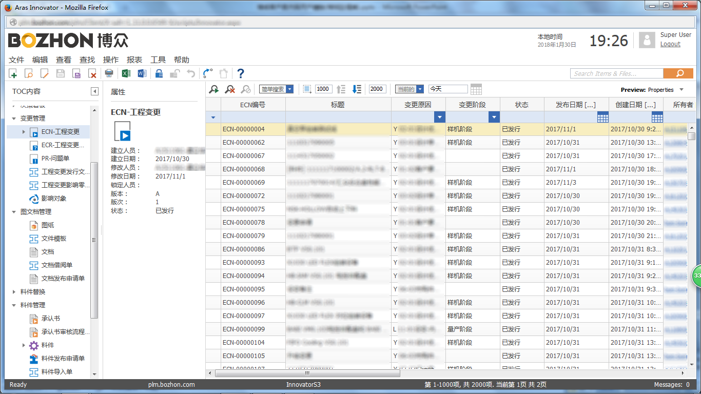Click the View item magnifier toolbar icon
The width and height of the screenshot is (701, 394).
point(29,73)
